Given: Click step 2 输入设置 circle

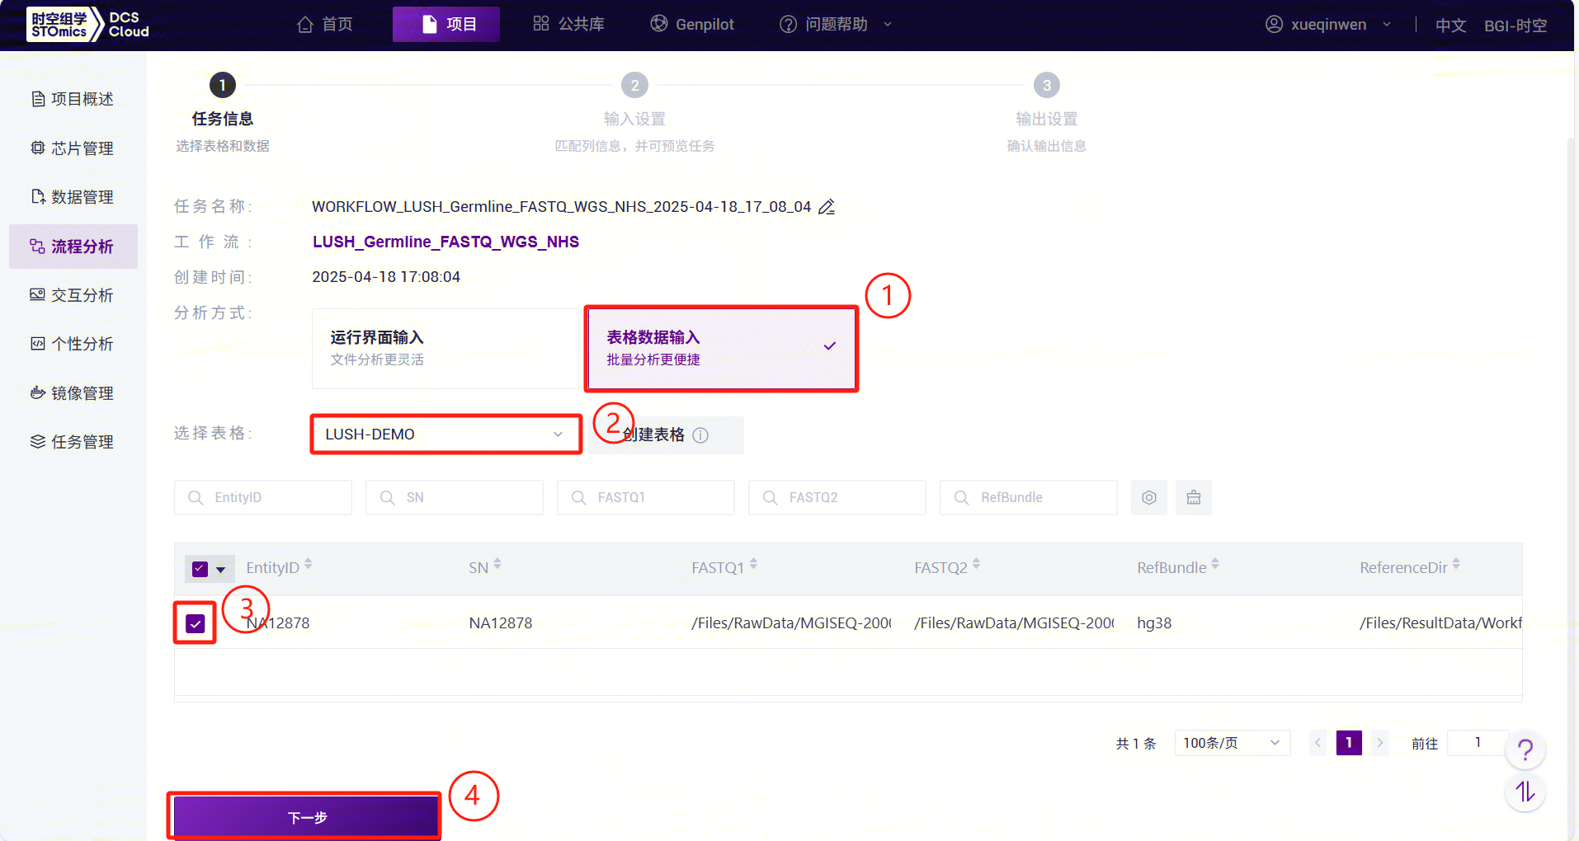Looking at the screenshot, I should click(634, 85).
